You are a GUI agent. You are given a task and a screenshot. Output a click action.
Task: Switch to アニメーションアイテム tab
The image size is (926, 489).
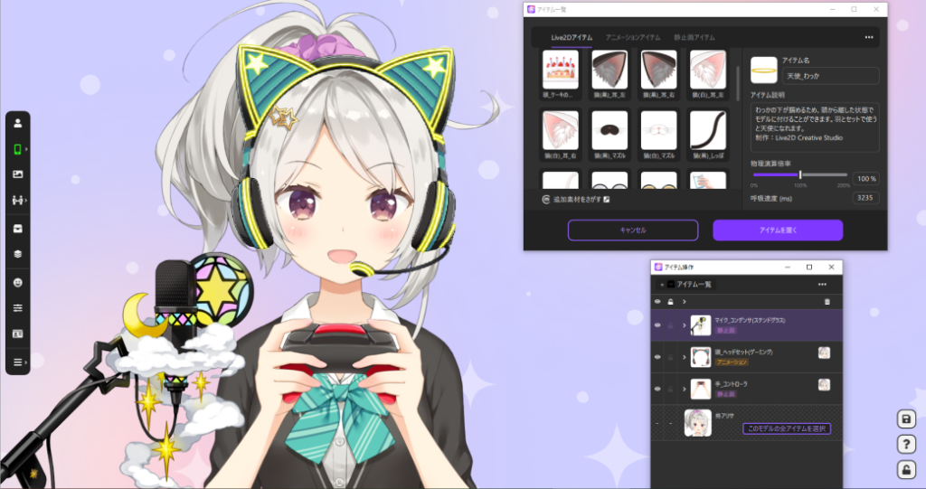point(633,37)
